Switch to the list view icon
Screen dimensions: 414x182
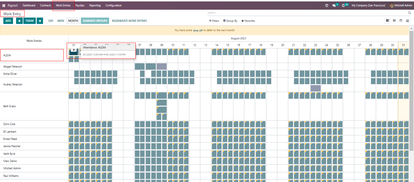click(394, 21)
